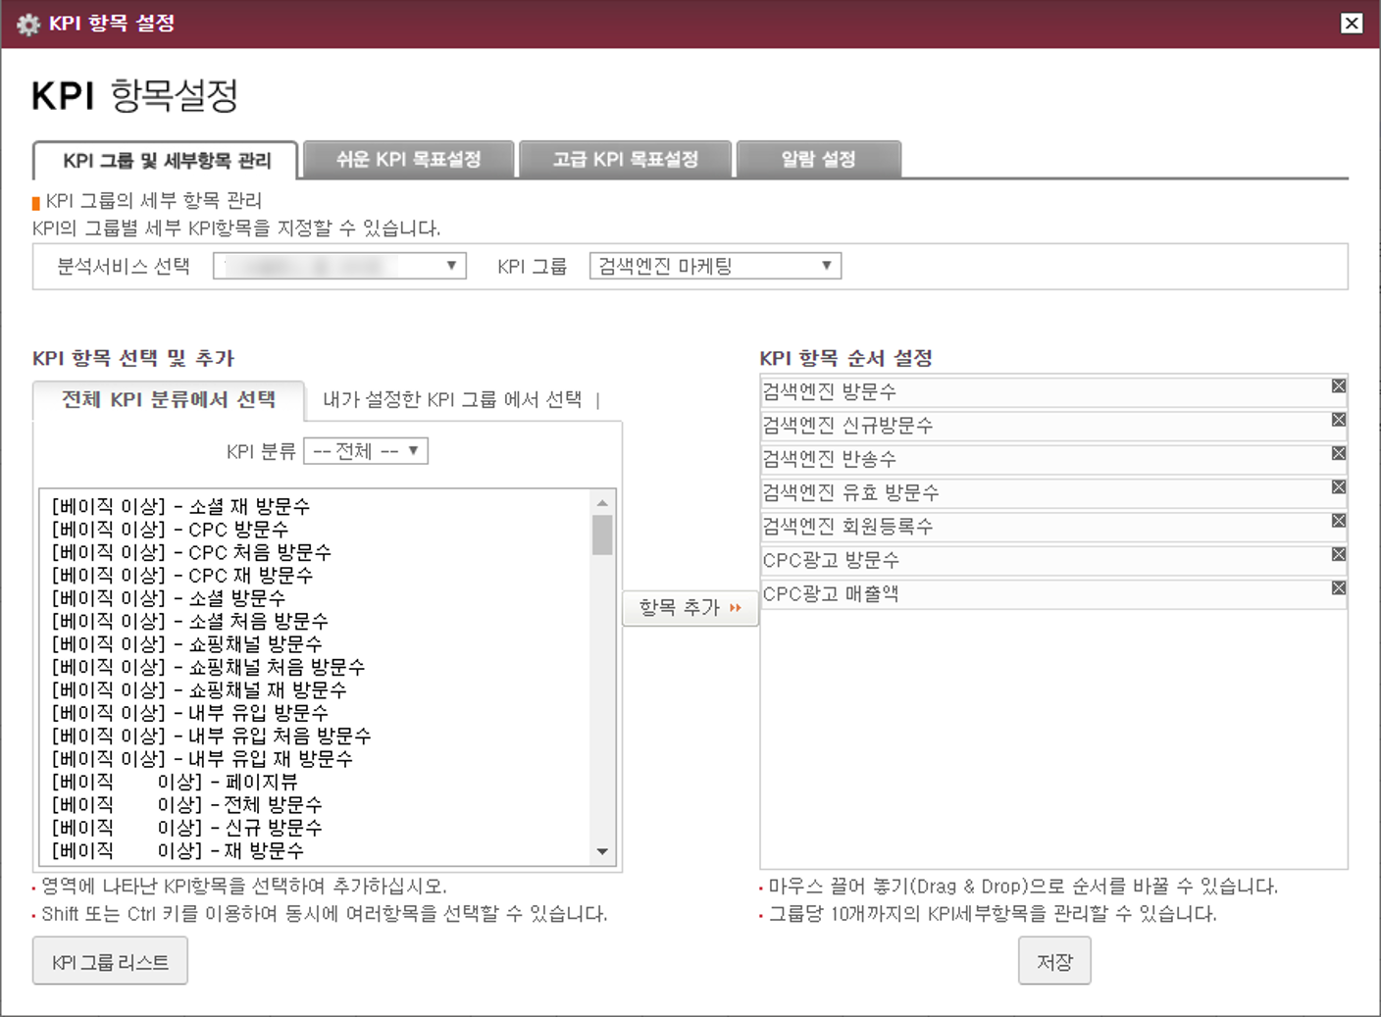Click the gear icon in title bar

coord(28,25)
